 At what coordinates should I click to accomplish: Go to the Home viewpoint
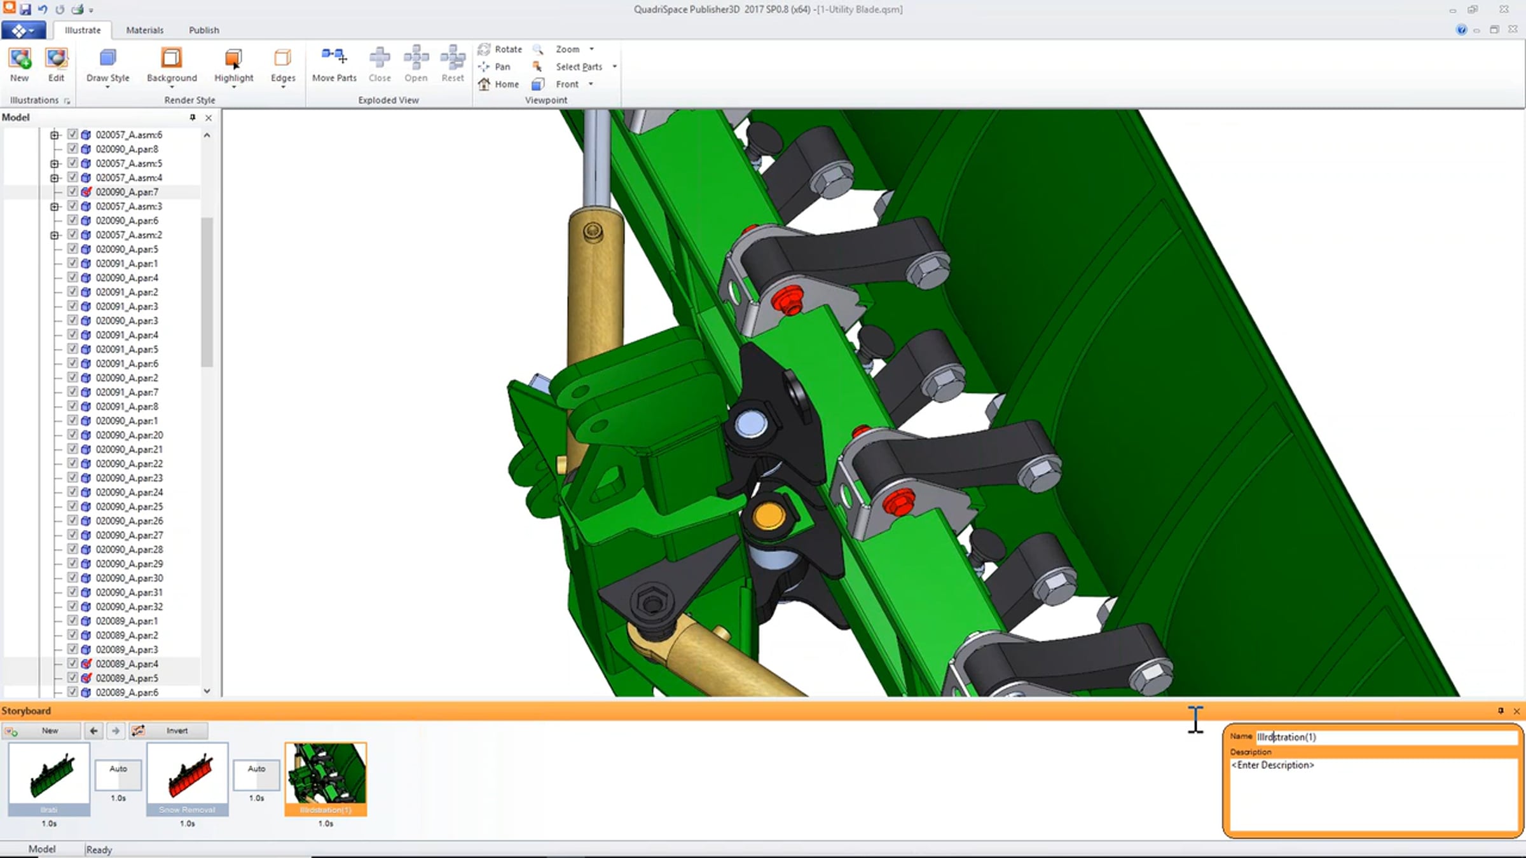coord(499,84)
